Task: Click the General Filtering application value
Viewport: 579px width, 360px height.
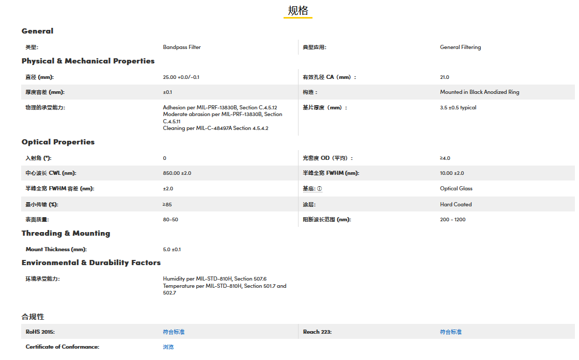Action: (x=460, y=47)
